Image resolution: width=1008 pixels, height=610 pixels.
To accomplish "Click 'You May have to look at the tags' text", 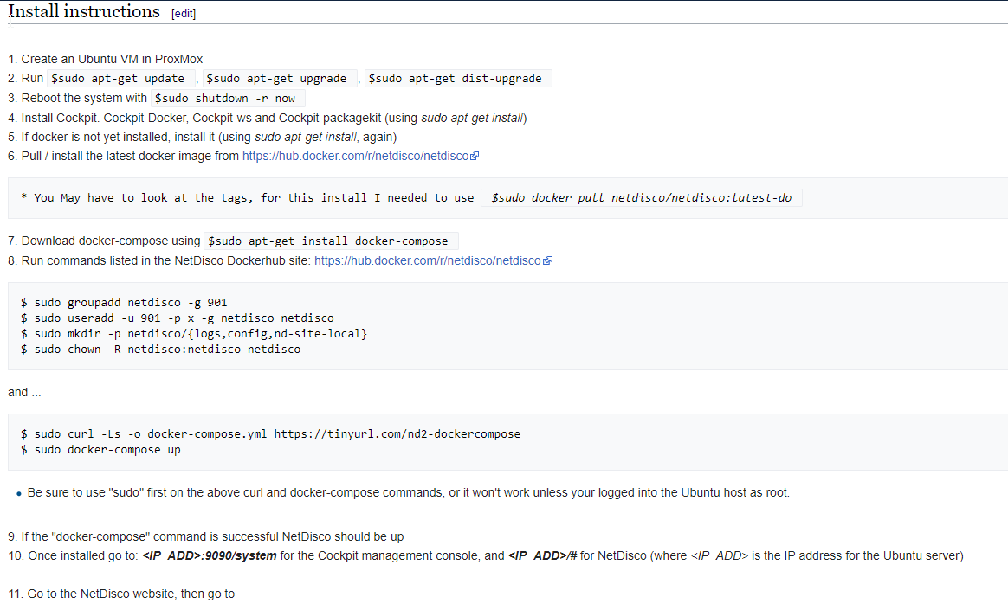I will tap(247, 198).
